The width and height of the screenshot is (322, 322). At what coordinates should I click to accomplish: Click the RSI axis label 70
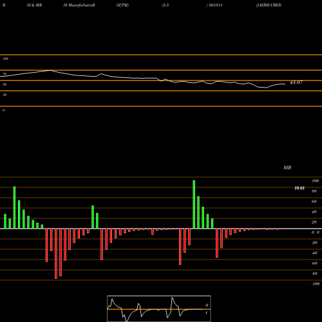[x=5, y=74]
